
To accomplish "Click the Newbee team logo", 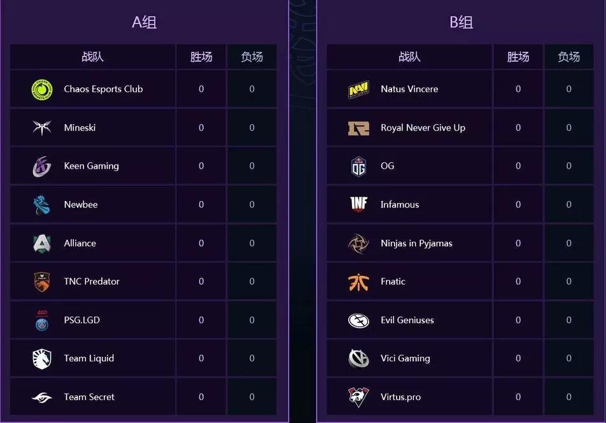I will click(42, 205).
